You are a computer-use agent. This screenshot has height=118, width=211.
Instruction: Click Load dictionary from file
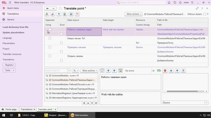coord(15,27)
